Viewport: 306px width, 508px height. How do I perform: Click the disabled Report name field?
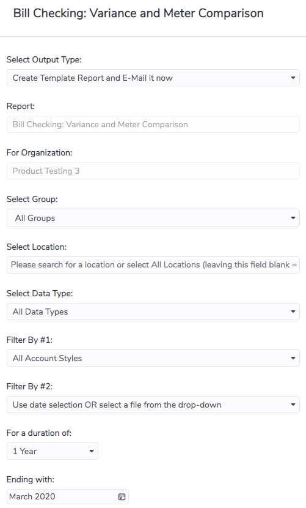(153, 124)
